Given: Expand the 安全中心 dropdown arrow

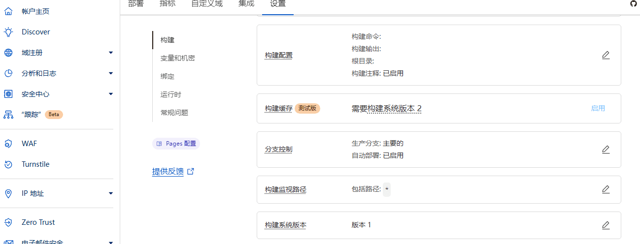Looking at the screenshot, I should pos(111,94).
